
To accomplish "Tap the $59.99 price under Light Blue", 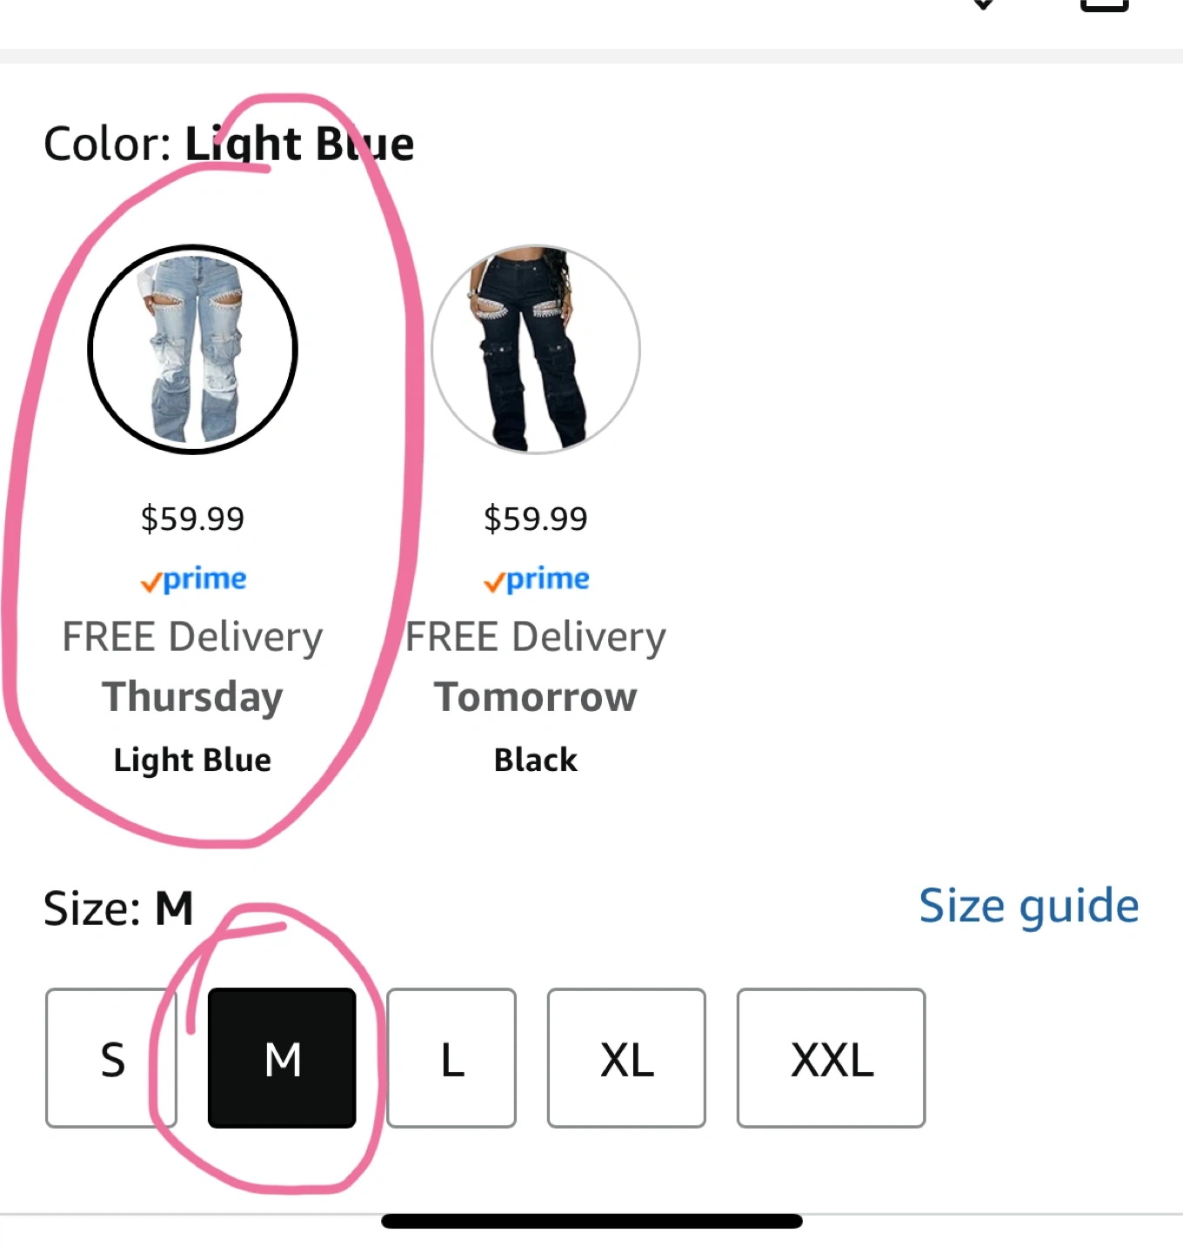I will (x=192, y=519).
